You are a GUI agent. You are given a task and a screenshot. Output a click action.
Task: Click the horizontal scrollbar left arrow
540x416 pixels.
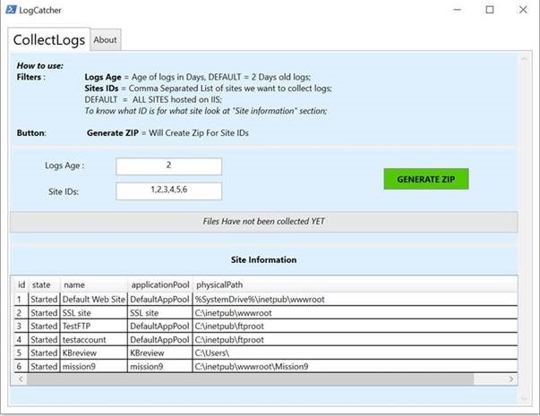pyautogui.click(x=21, y=378)
